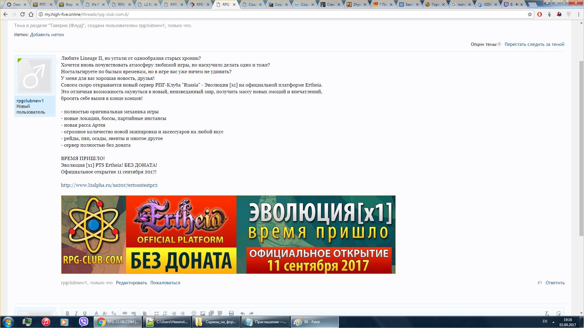Insert numbered list in reply editor

165,313
